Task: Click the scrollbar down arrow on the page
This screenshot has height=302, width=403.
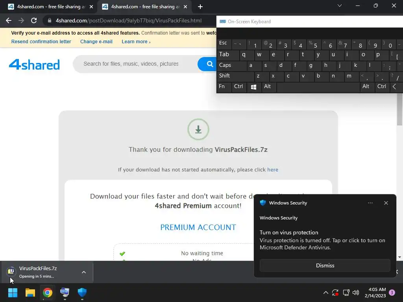Action: [x=400, y=257]
